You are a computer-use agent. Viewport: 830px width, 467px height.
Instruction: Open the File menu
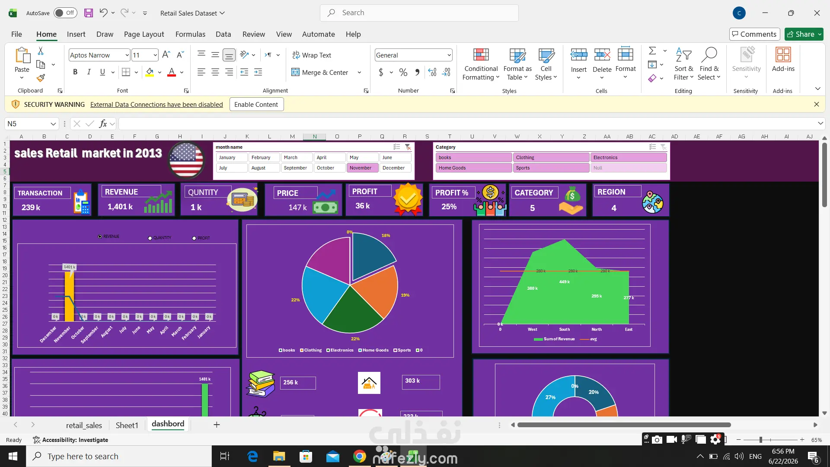(16, 34)
